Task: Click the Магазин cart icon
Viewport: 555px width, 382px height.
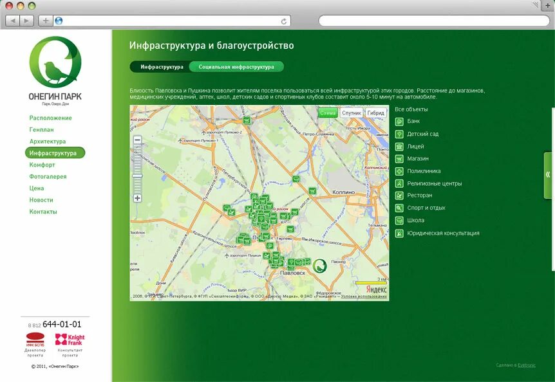Action: pos(399,159)
